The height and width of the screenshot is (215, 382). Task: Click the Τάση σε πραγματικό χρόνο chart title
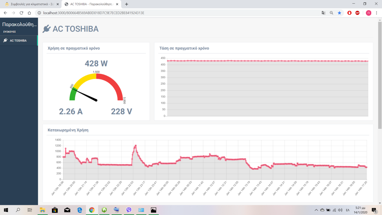184,48
